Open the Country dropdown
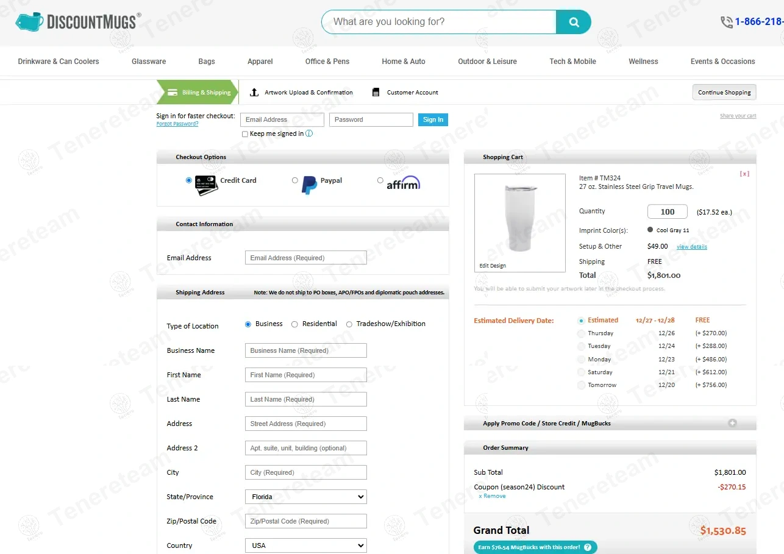Image resolution: width=784 pixels, height=554 pixels. (x=305, y=545)
